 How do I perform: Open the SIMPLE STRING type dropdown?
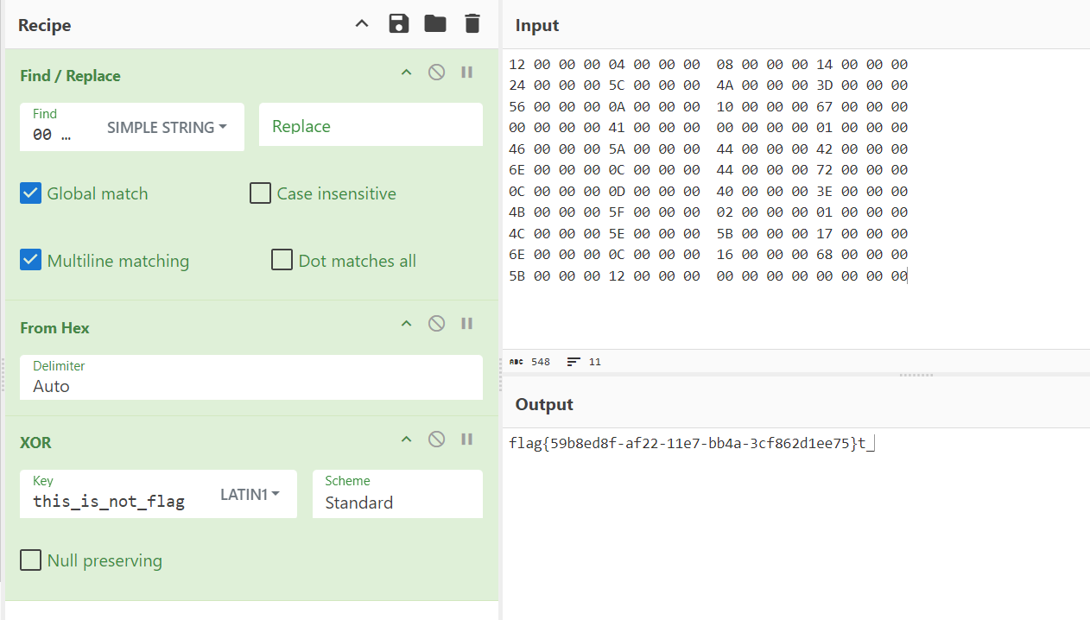click(167, 127)
